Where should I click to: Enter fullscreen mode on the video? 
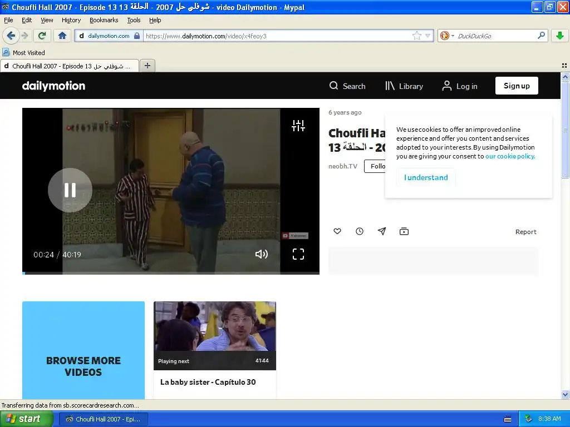(298, 254)
